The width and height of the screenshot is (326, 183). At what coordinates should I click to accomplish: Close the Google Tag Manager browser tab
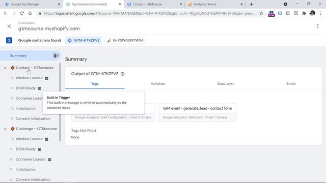(x=59, y=4)
